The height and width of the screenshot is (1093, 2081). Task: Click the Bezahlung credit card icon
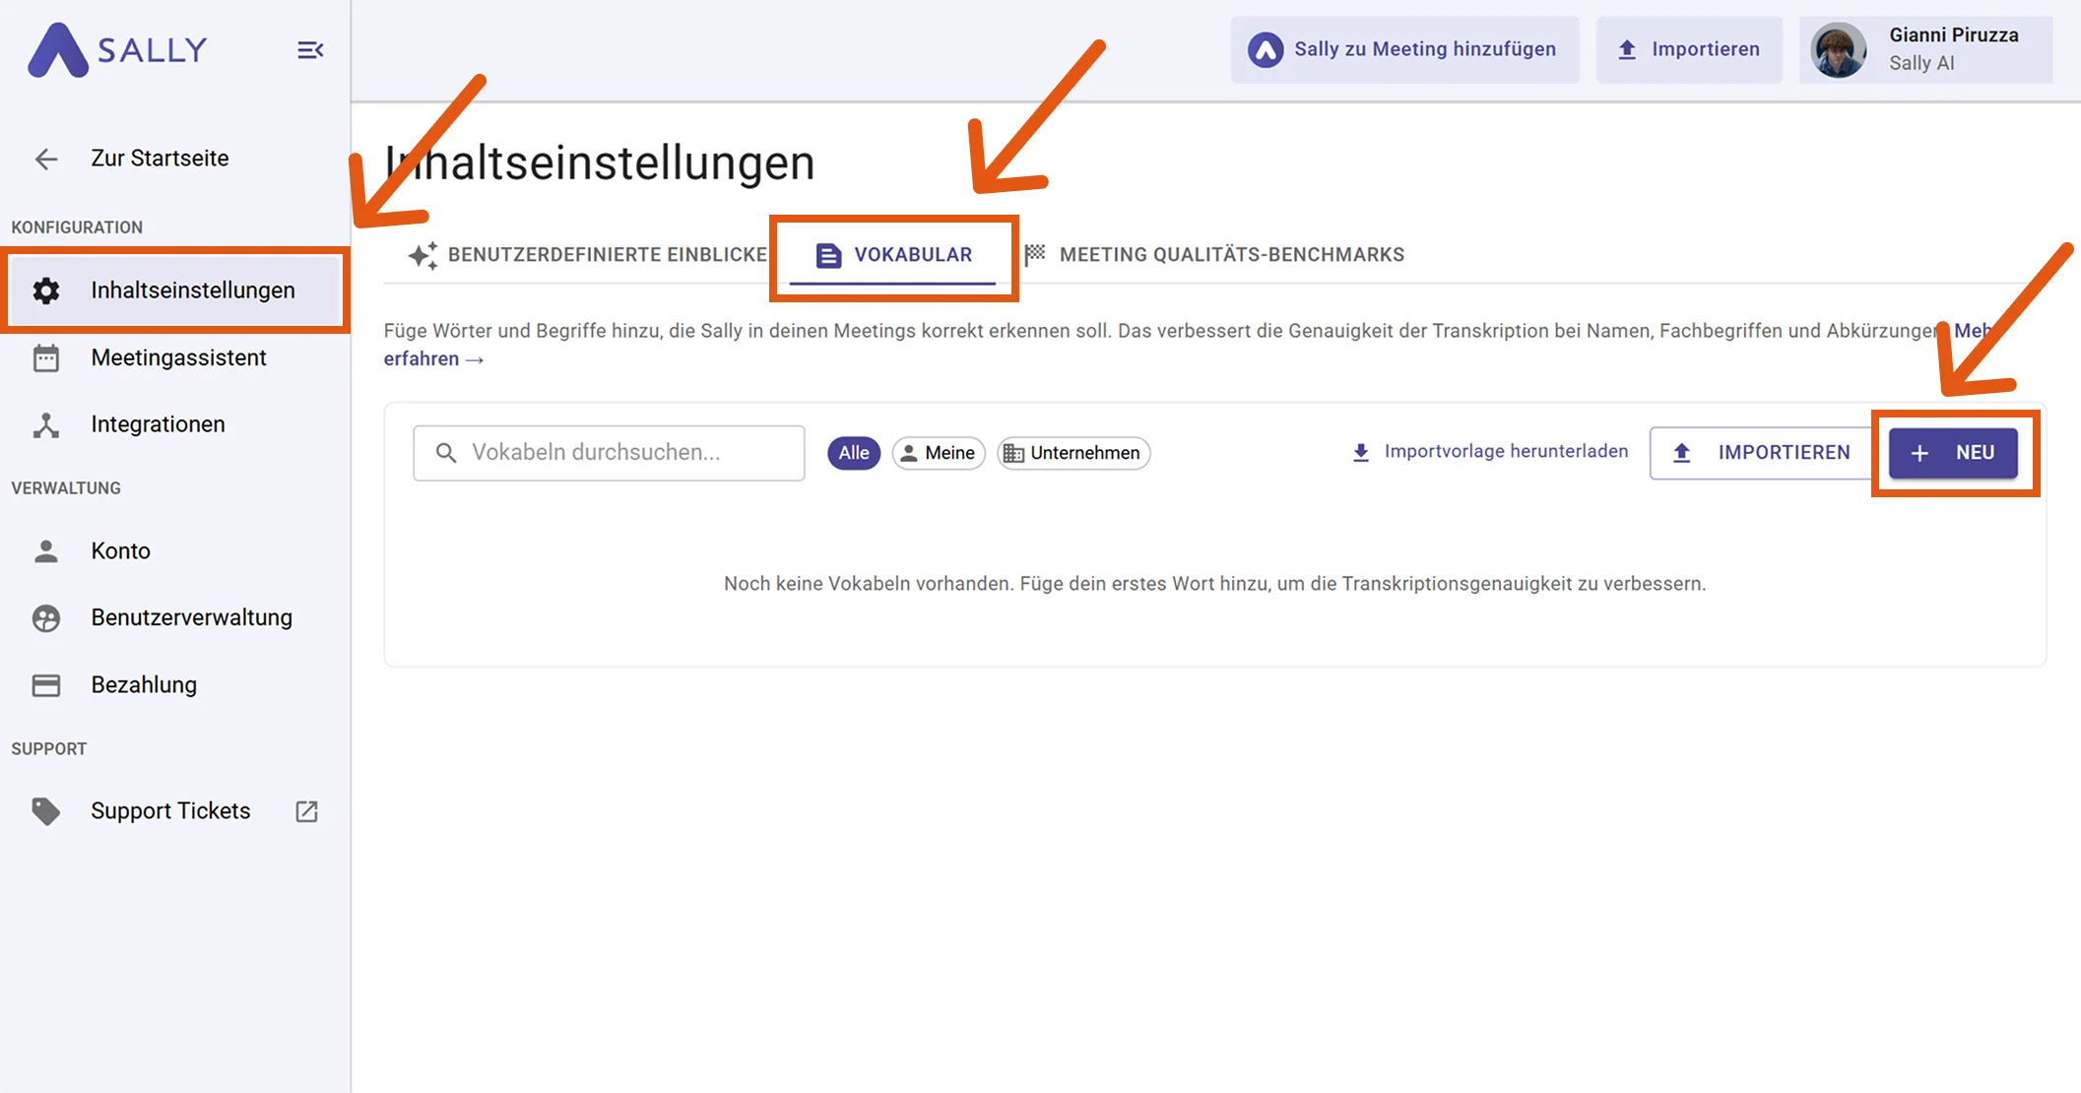[46, 684]
